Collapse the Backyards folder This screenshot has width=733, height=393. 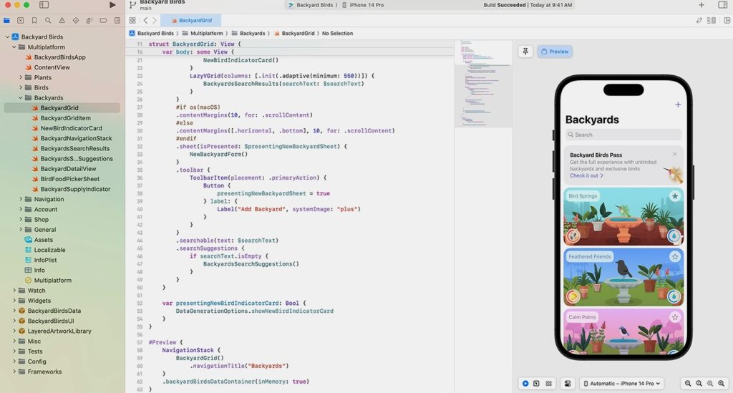click(x=21, y=98)
